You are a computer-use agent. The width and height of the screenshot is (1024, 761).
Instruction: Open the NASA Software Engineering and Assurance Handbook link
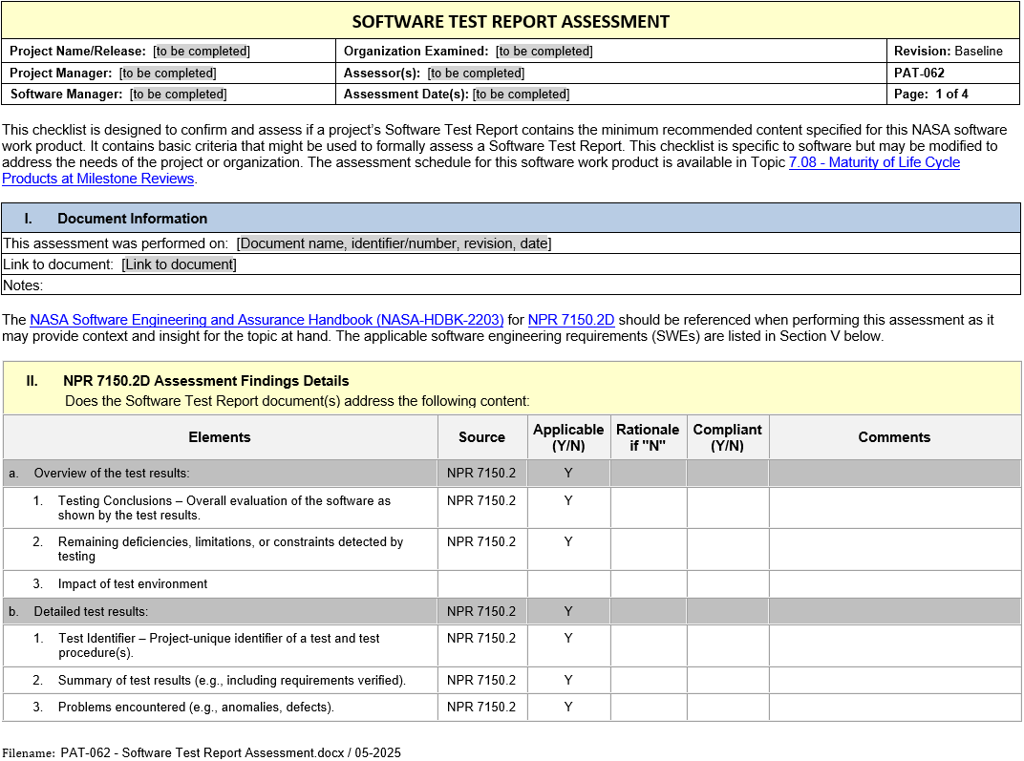pyautogui.click(x=267, y=320)
